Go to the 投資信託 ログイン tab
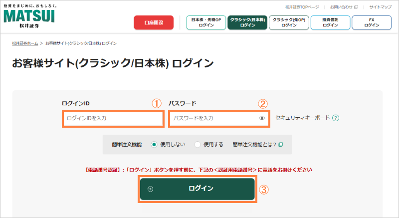This screenshot has width=399, height=218. (330, 22)
